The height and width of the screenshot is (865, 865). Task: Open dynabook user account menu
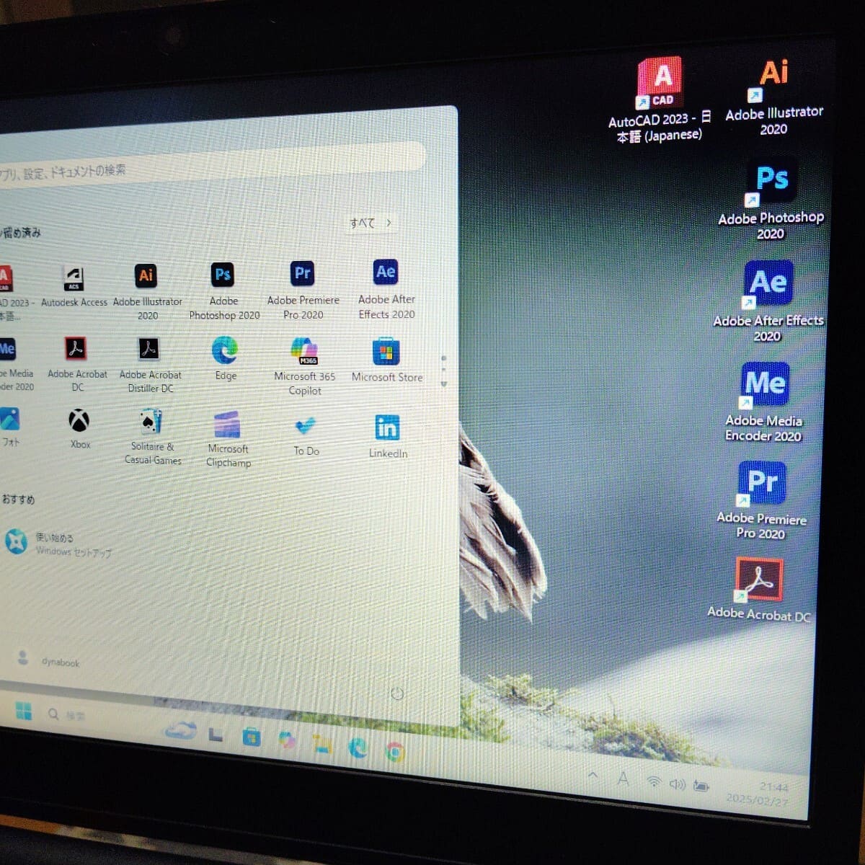[x=48, y=660]
